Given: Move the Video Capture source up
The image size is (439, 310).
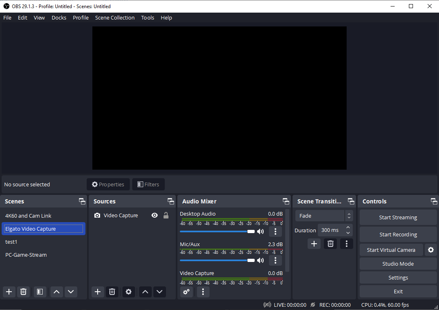Looking at the screenshot, I should [x=145, y=292].
